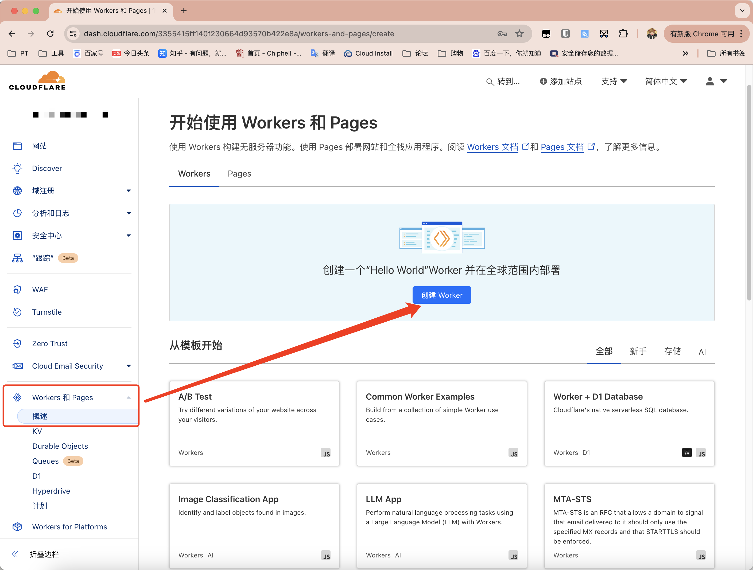
Task: Open the Cloud Install bookmark
Action: coord(368,53)
